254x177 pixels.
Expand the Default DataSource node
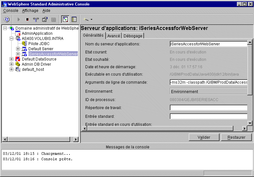click(x=11, y=59)
